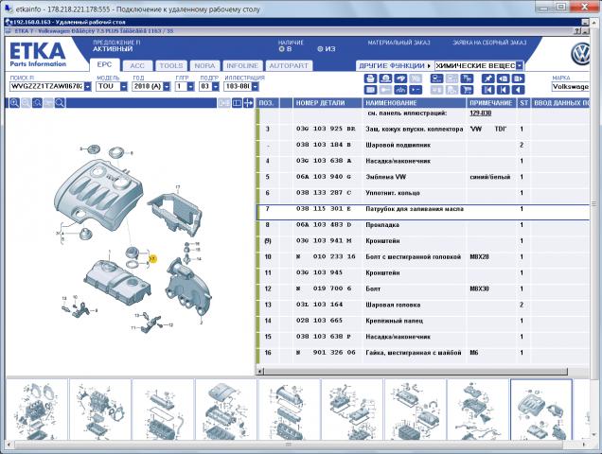The width and height of the screenshot is (602, 454).
Task: Switch to the ACC tab
Action: click(x=137, y=66)
